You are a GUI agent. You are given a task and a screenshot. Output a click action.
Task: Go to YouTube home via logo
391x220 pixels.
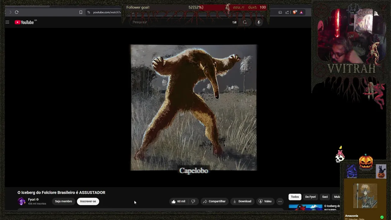coord(24,22)
